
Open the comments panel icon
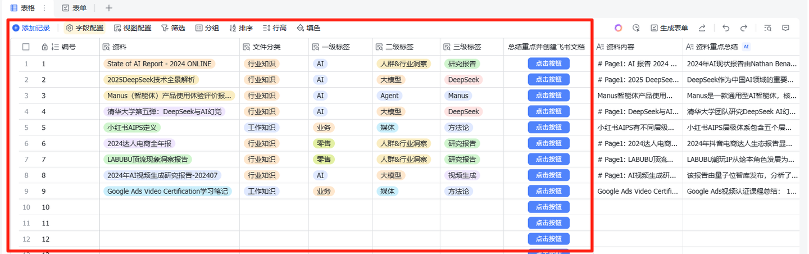[x=786, y=28]
